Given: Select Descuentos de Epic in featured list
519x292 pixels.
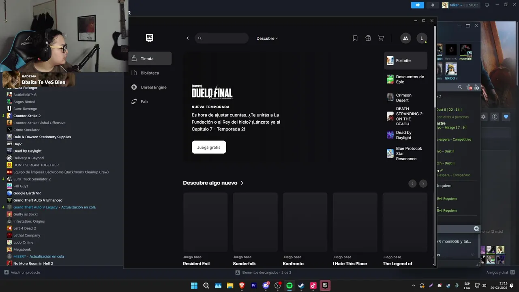Looking at the screenshot, I should click(405, 79).
